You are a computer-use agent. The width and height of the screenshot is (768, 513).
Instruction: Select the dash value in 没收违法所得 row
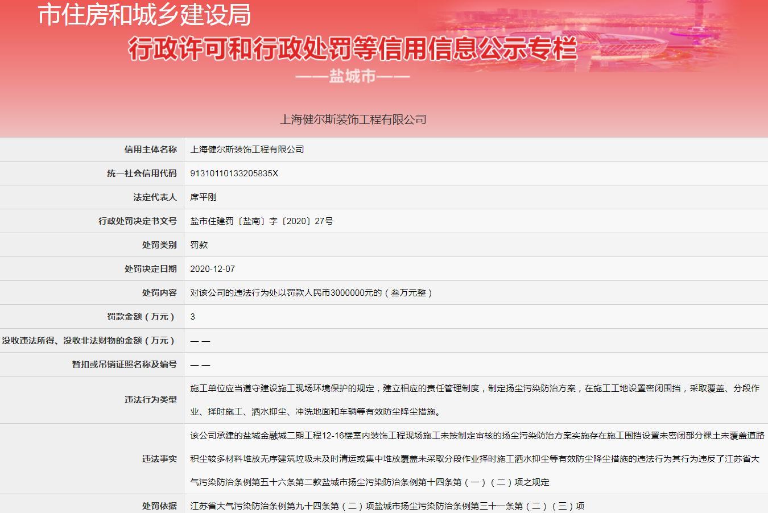pos(200,340)
